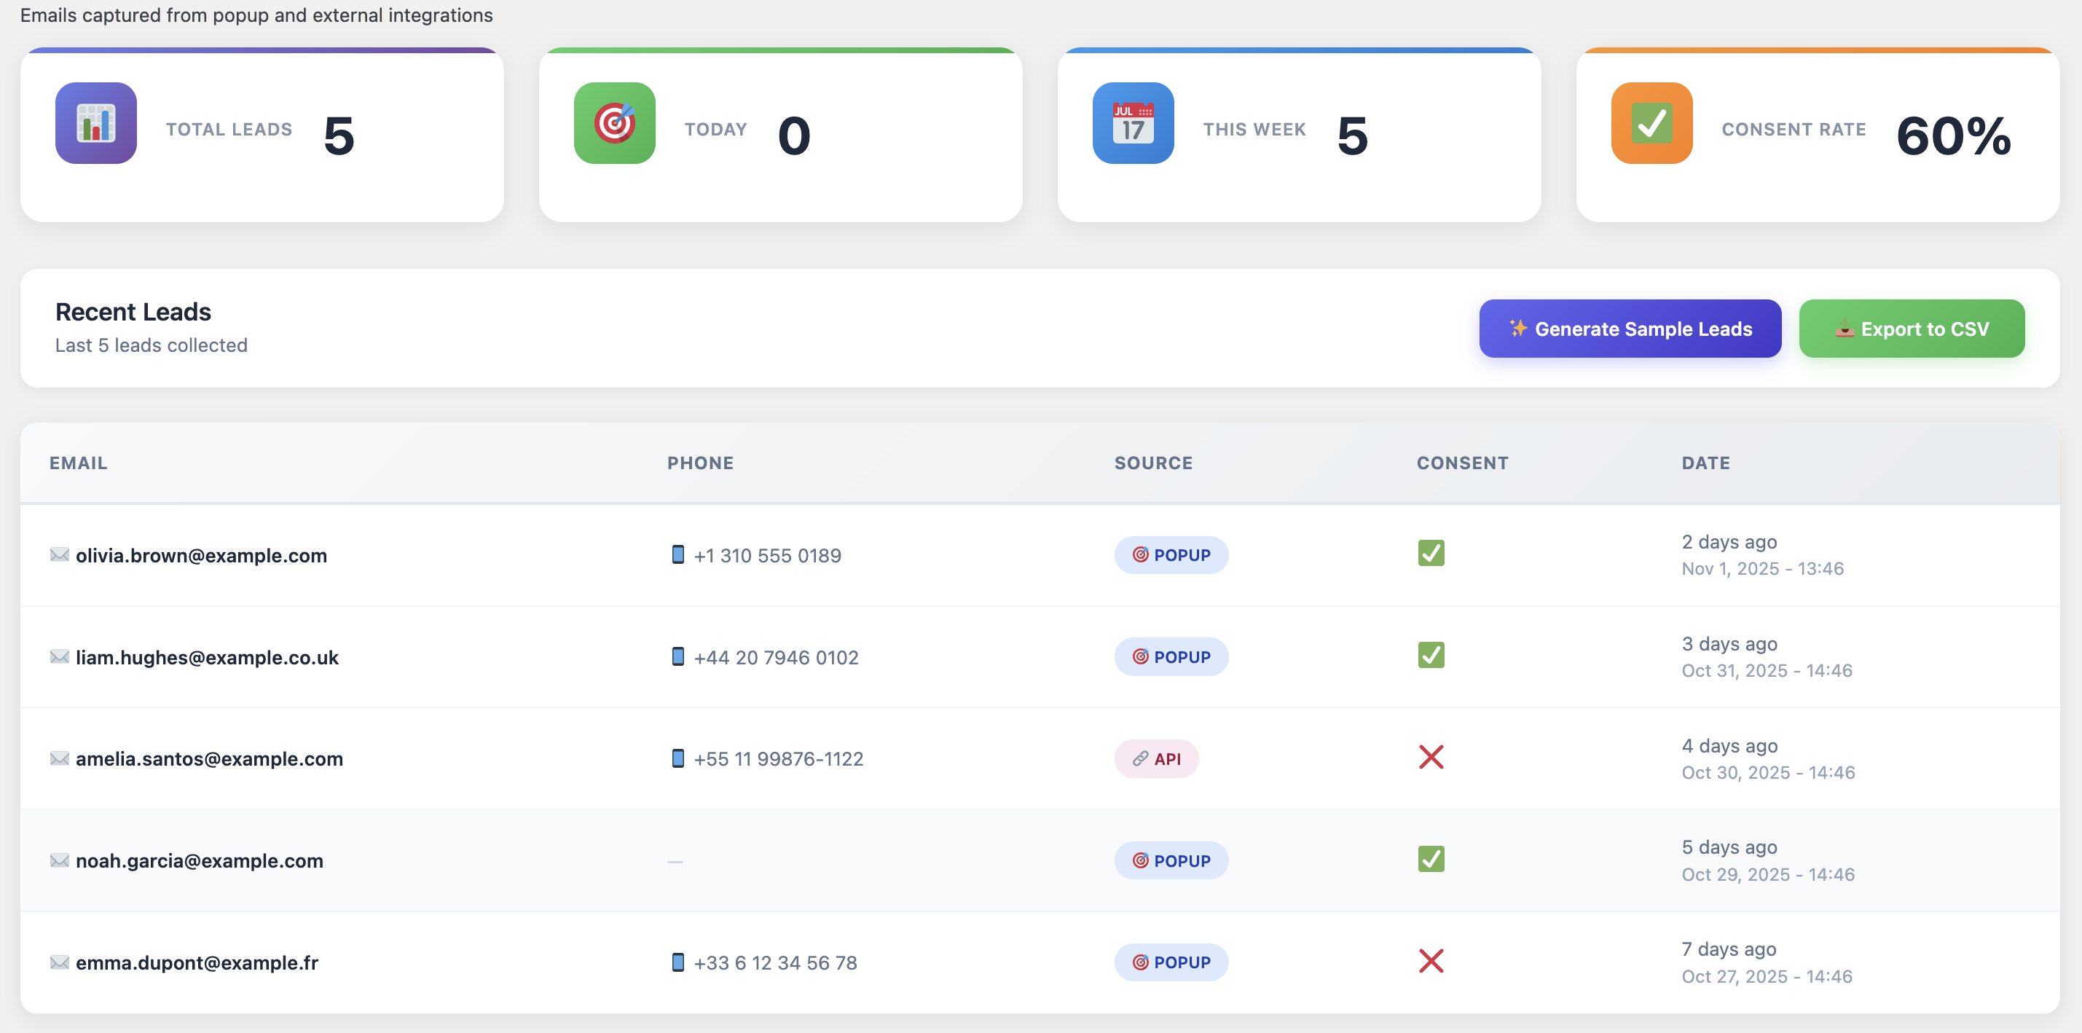This screenshot has height=1033, width=2082.
Task: Select email liam.hughes@example.co.uk
Action: (x=207, y=657)
